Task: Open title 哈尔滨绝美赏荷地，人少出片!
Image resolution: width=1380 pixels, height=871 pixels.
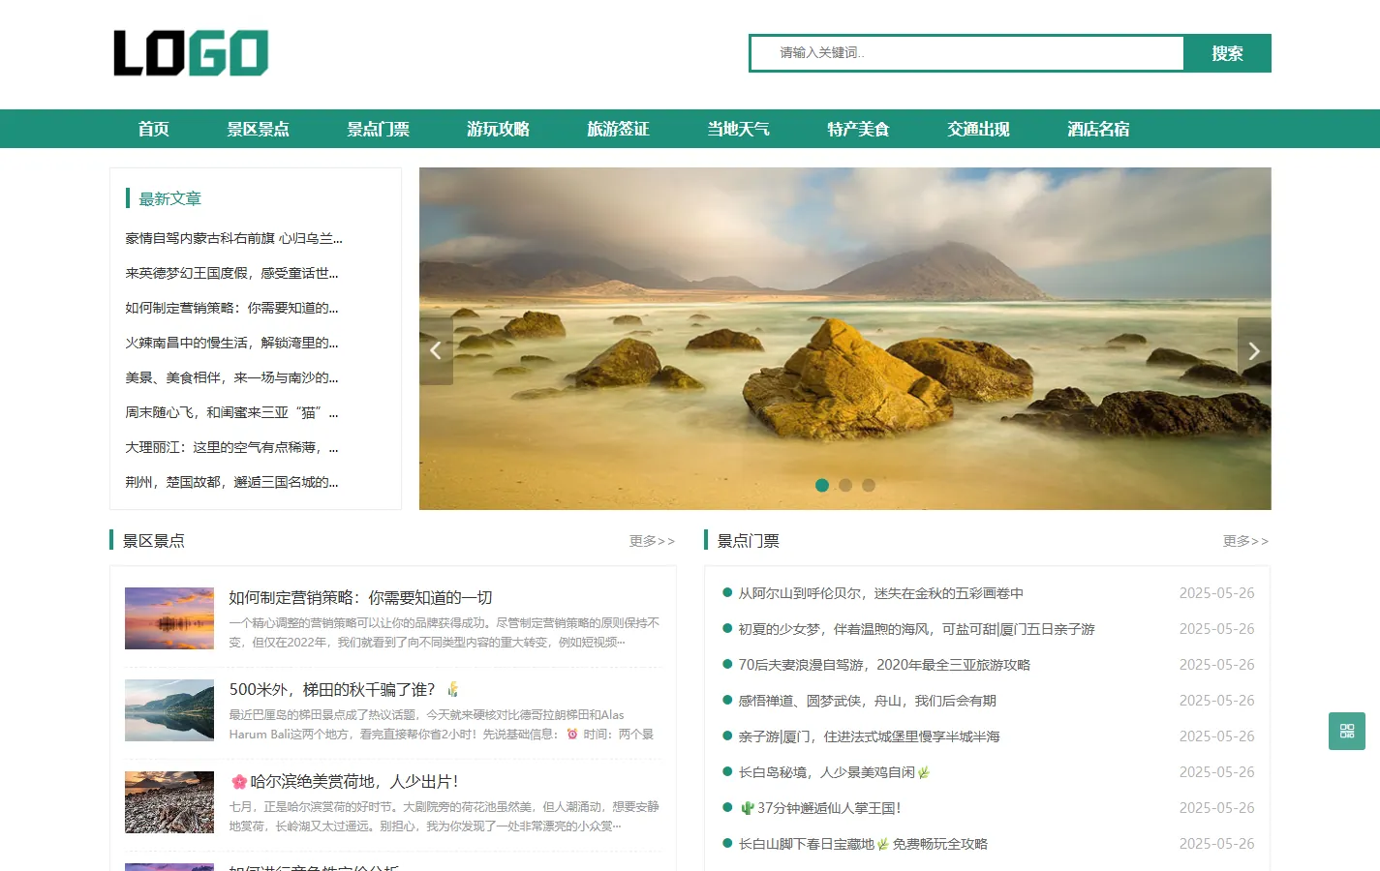Action: [x=344, y=781]
